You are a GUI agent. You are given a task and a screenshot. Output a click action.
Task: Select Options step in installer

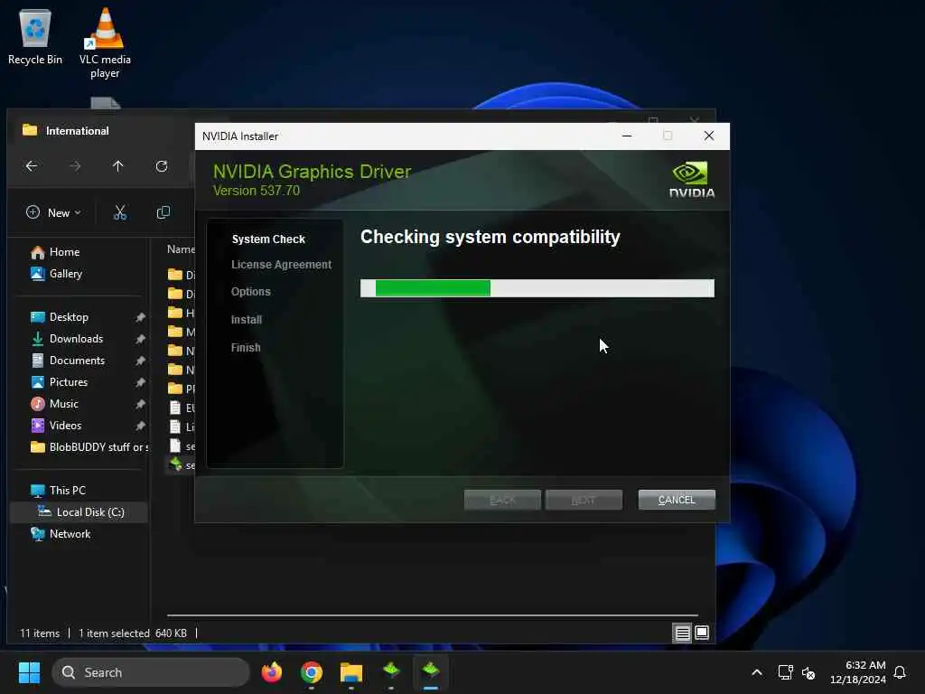251,292
